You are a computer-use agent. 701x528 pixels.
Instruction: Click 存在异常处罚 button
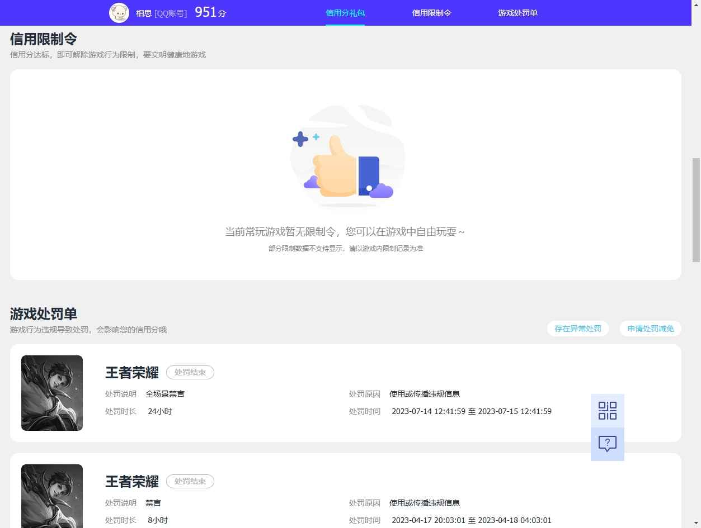(x=578, y=329)
